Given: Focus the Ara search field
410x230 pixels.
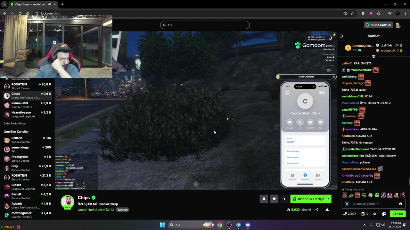Looking at the screenshot, I should pyautogui.click(x=205, y=25).
